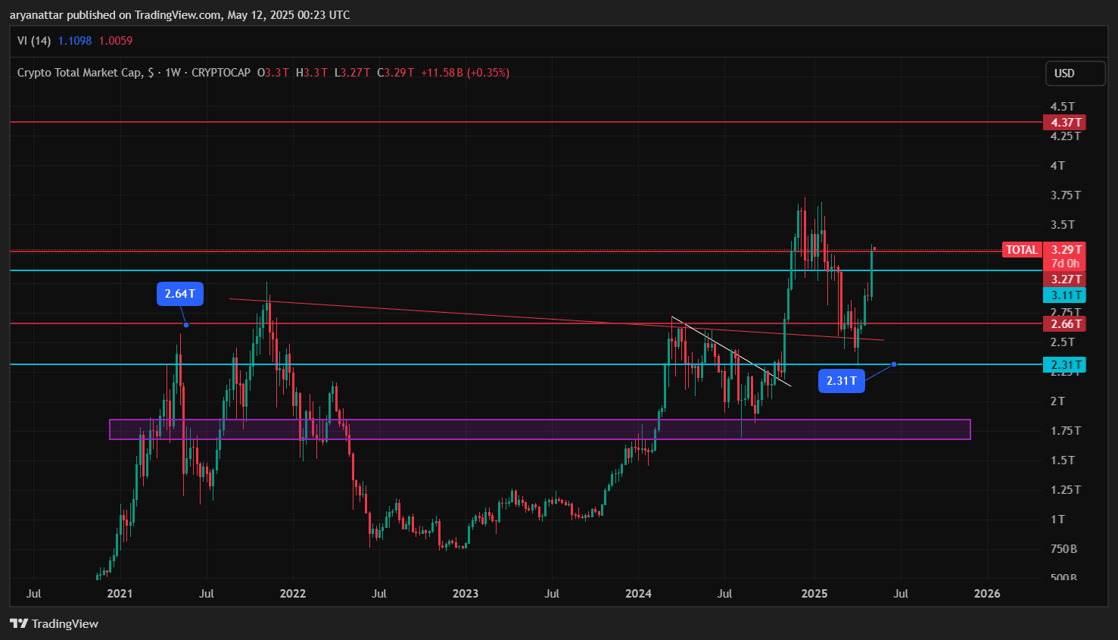
Task: Click the CRYPTOCAP exchange label
Action: 221,73
